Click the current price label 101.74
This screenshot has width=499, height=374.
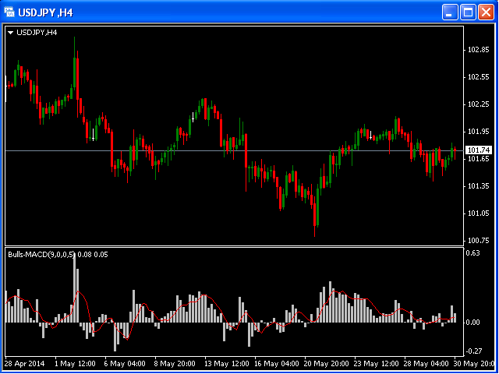point(479,150)
